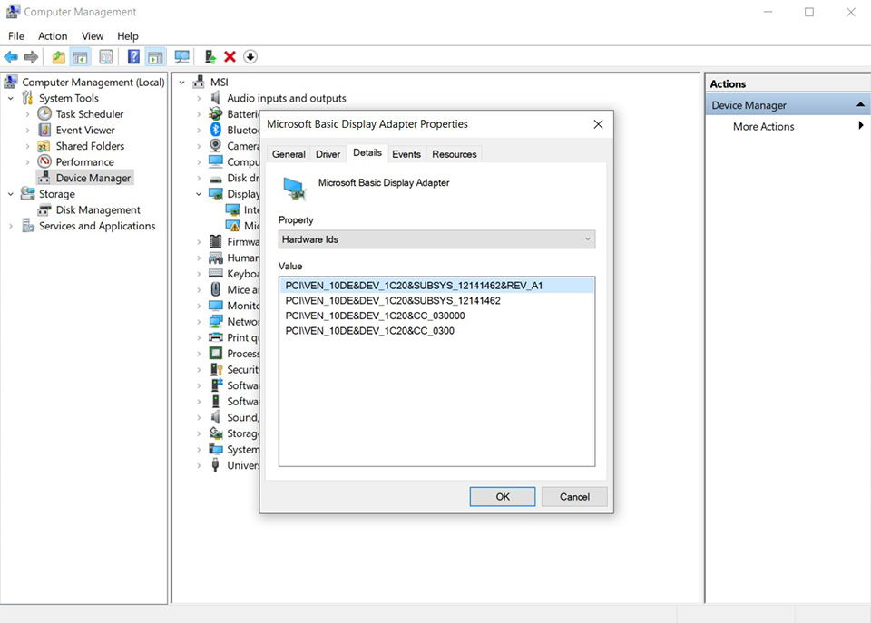This screenshot has width=871, height=623.
Task: Click the Intel display adapter entry
Action: (243, 209)
